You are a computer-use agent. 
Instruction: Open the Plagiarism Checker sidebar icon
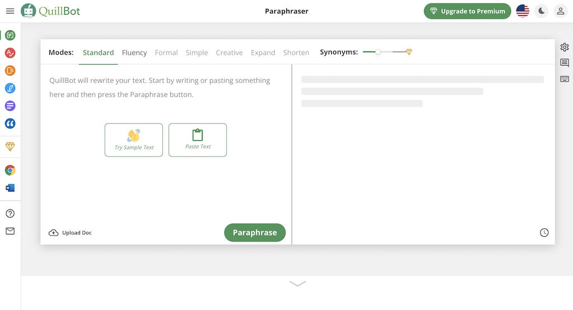(x=10, y=71)
